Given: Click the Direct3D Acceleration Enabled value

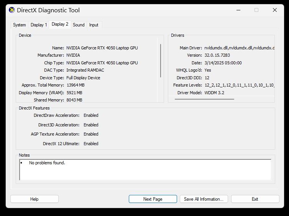Looking at the screenshot, I should pyautogui.click(x=91, y=125).
